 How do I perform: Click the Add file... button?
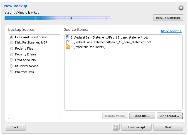[x=142, y=116]
